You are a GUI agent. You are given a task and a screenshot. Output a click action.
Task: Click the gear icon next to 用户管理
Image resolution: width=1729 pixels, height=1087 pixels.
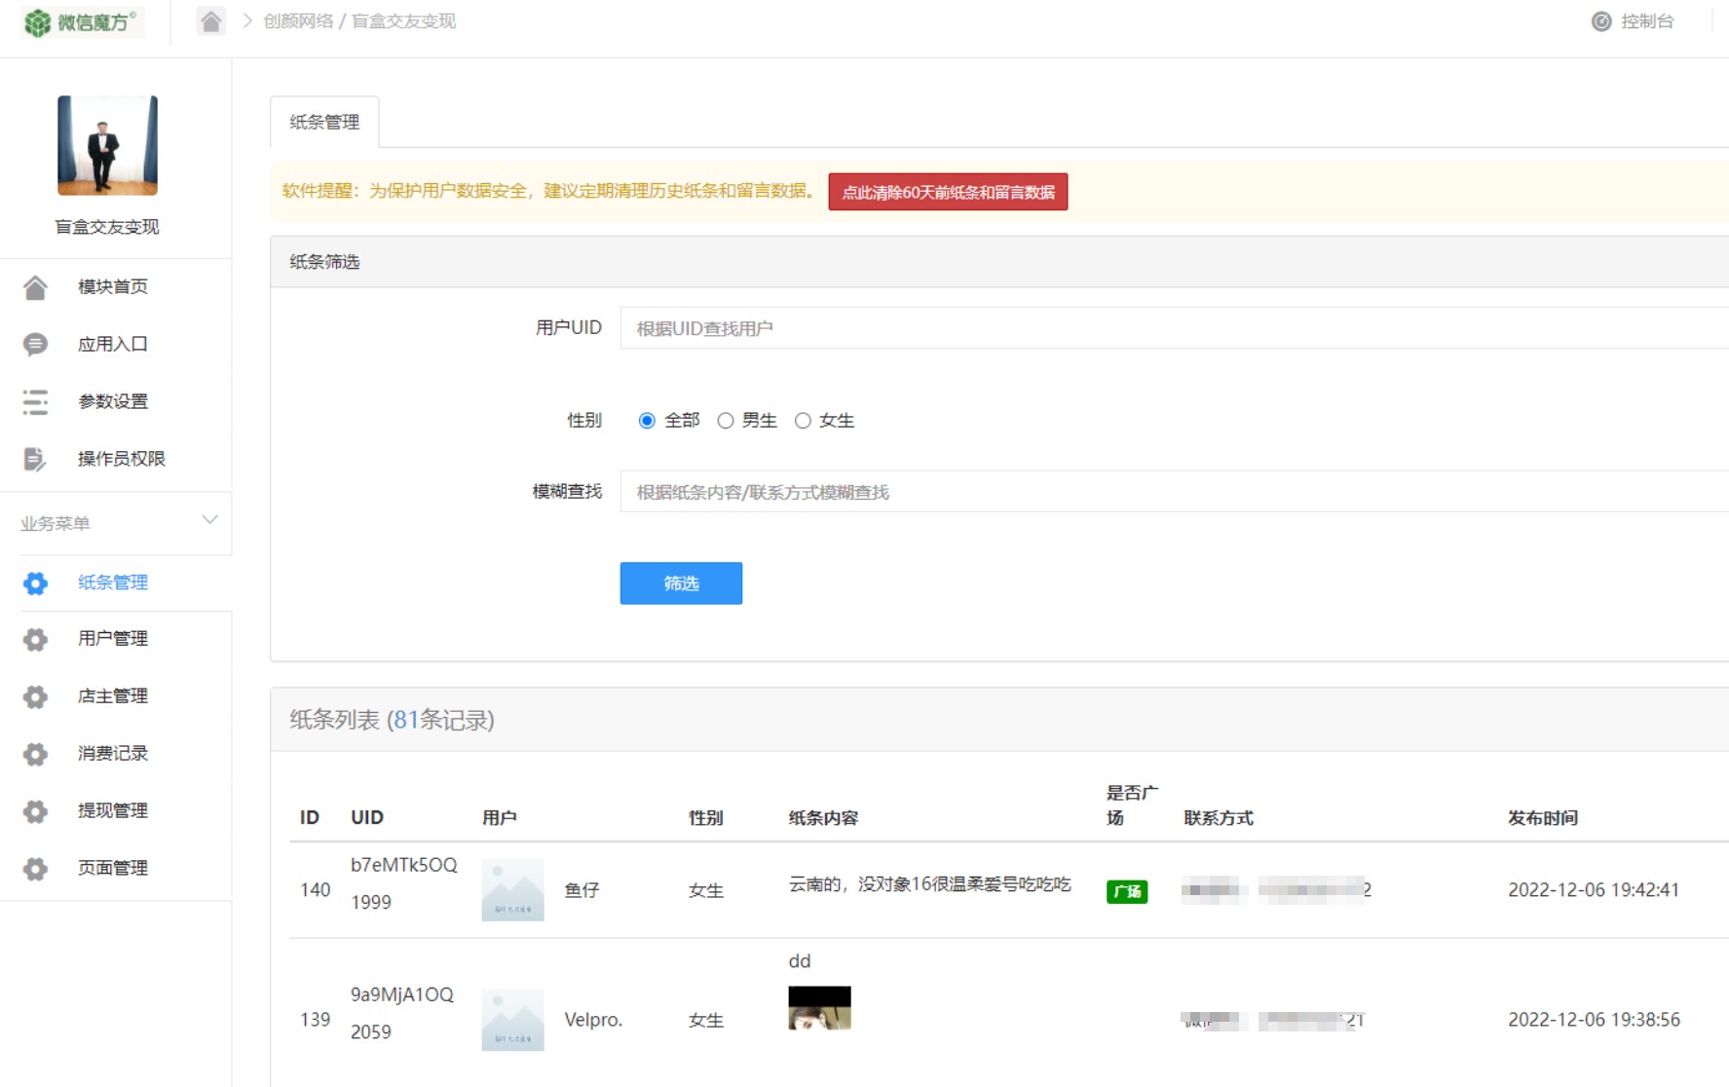[x=36, y=639]
